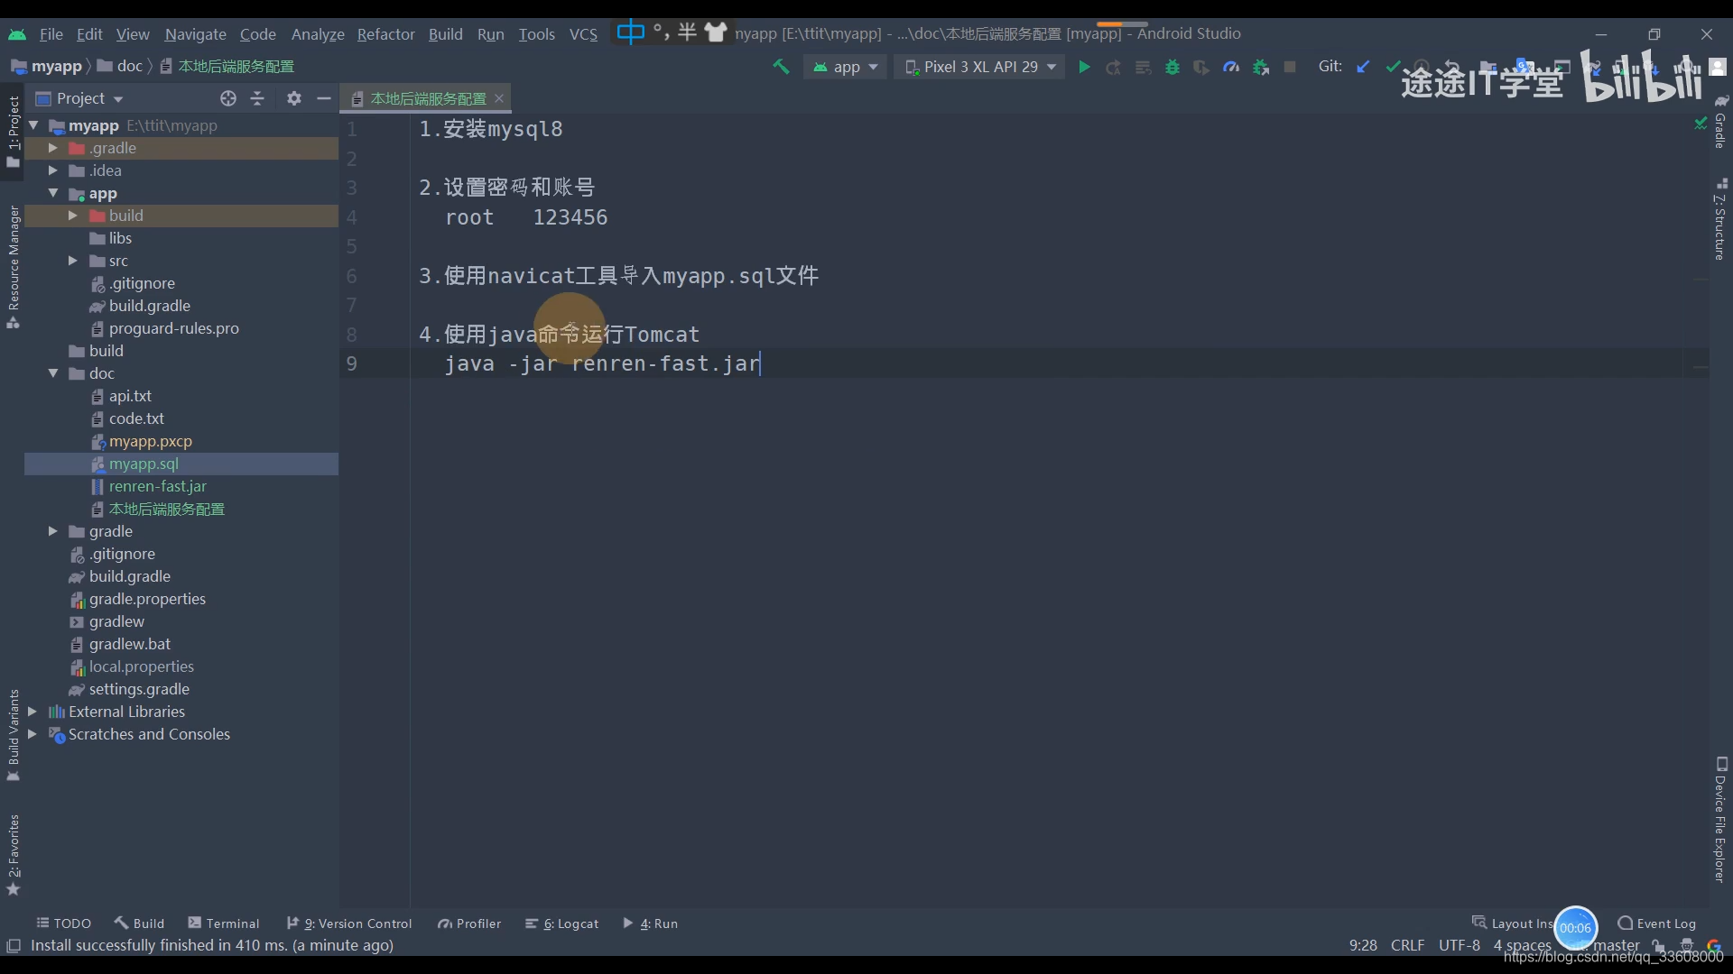1733x974 pixels.
Task: Open the Build tool window at bottom
Action: [x=139, y=923]
